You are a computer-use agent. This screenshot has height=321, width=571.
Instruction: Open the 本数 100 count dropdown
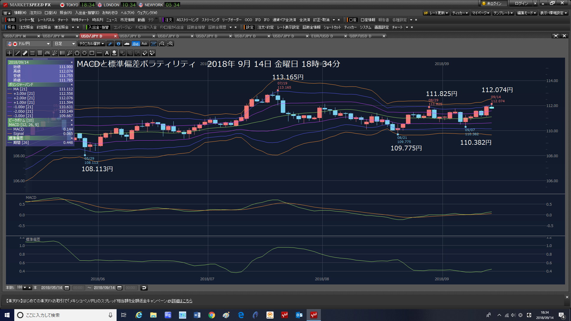coord(25,288)
